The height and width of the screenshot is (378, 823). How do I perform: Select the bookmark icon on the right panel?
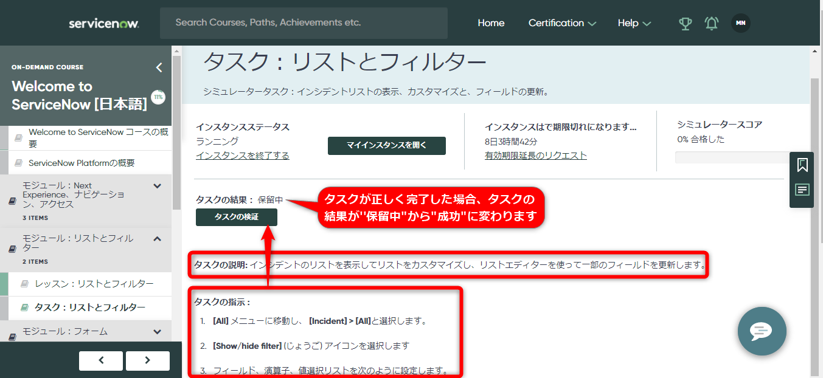[802, 164]
